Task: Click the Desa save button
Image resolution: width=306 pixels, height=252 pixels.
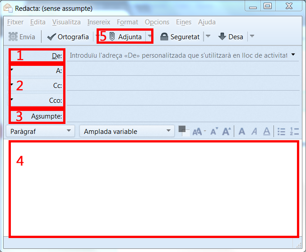Action: pyautogui.click(x=231, y=37)
